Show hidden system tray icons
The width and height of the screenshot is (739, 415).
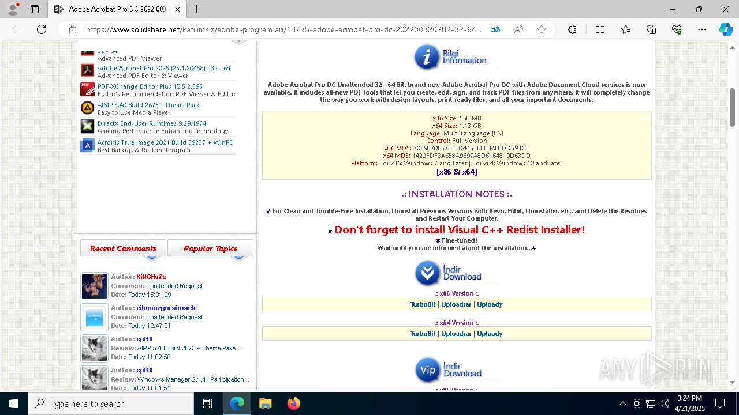click(622, 403)
